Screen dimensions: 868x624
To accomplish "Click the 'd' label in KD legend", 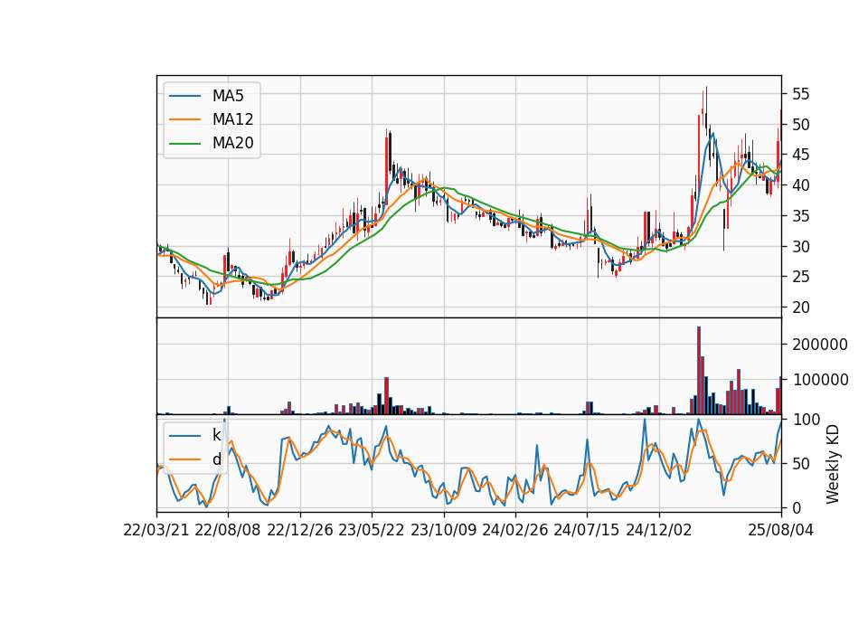I will tap(216, 459).
